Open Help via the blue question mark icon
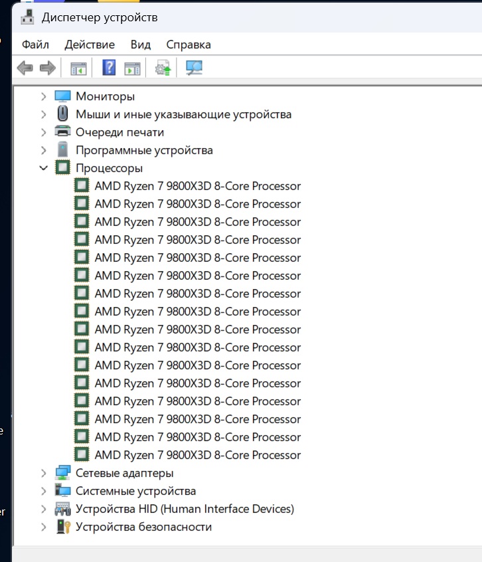Image resolution: width=482 pixels, height=562 pixels. pyautogui.click(x=109, y=67)
